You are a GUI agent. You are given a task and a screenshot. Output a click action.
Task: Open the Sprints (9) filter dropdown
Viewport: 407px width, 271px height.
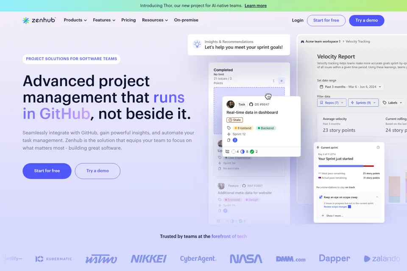click(363, 103)
